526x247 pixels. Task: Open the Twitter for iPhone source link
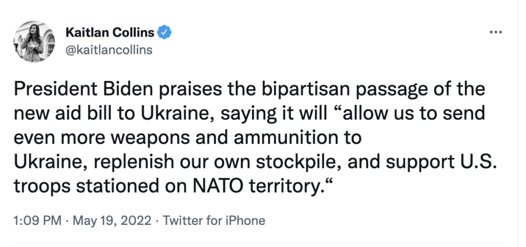(214, 221)
